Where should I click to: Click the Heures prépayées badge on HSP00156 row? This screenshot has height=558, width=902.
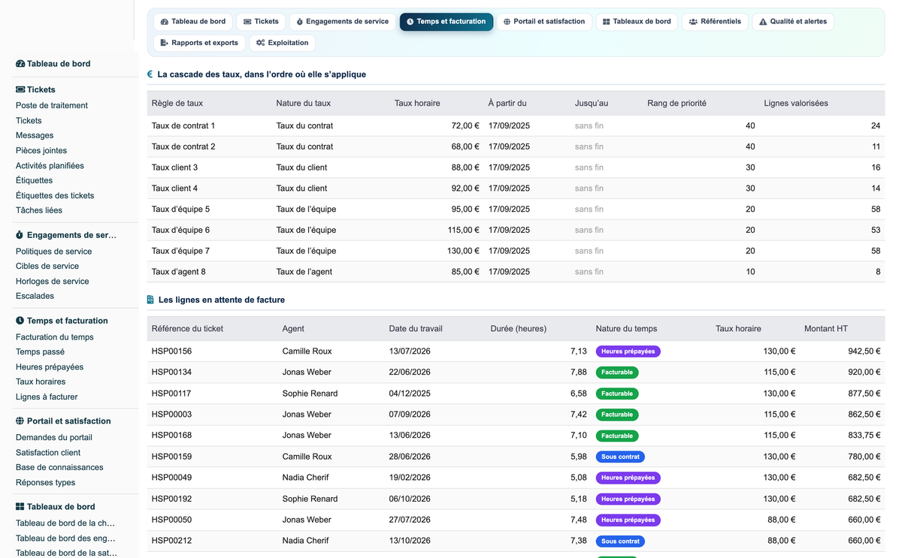pos(628,351)
